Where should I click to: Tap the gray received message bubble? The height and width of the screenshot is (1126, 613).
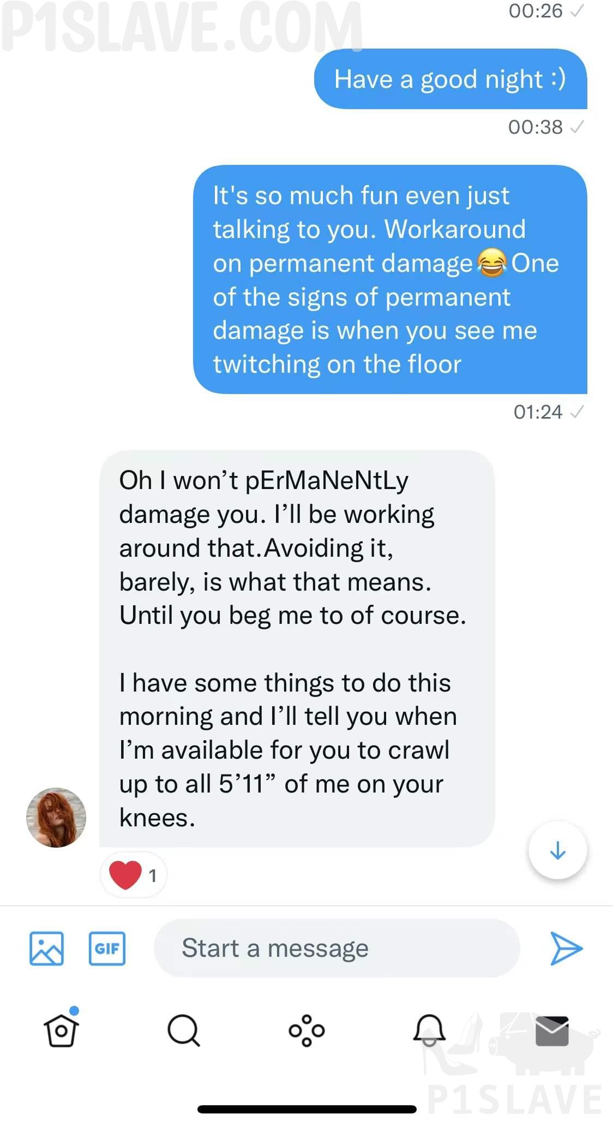tap(297, 648)
